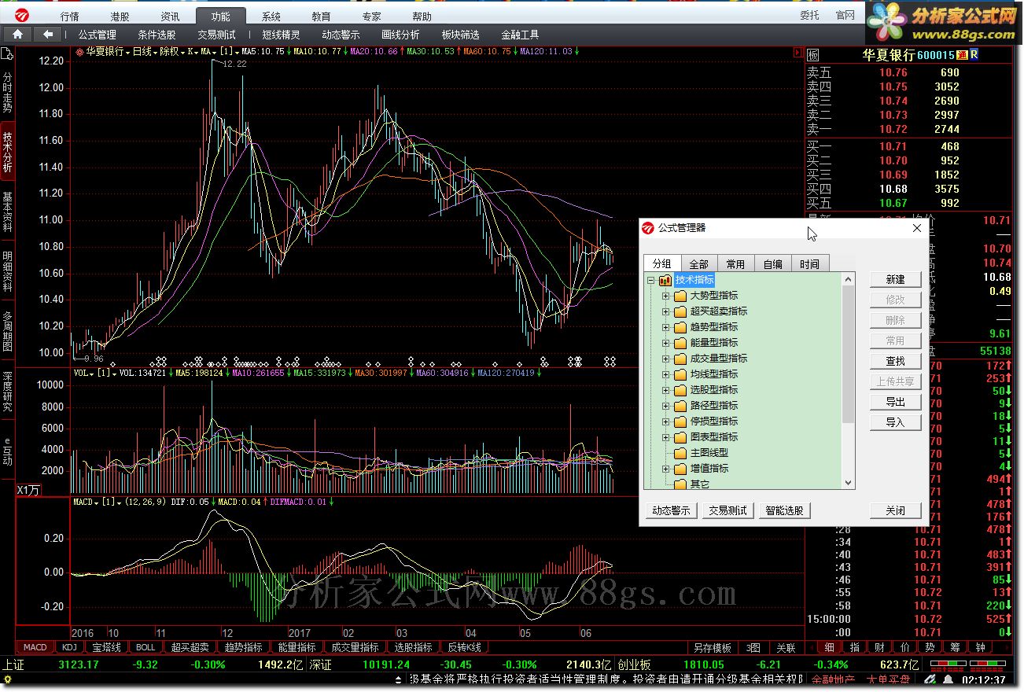
Task: Open 画线分析 in the toolbar
Action: click(x=400, y=35)
